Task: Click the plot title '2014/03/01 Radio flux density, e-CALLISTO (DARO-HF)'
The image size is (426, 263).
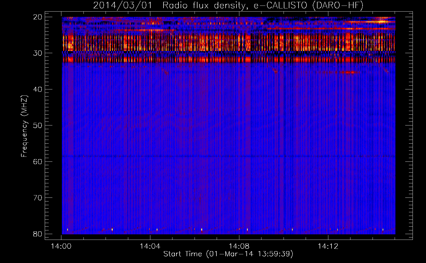Action: pyautogui.click(x=228, y=6)
